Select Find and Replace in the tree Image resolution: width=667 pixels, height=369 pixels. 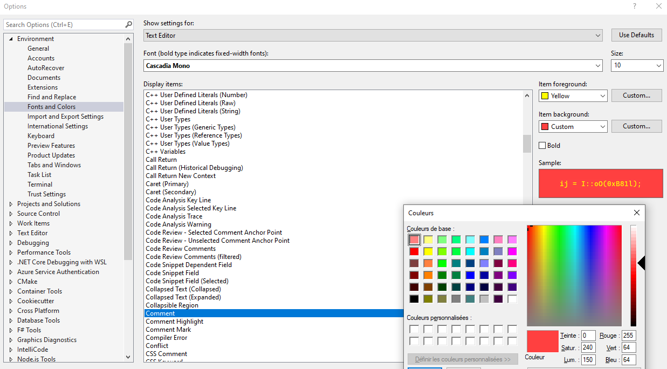click(52, 97)
